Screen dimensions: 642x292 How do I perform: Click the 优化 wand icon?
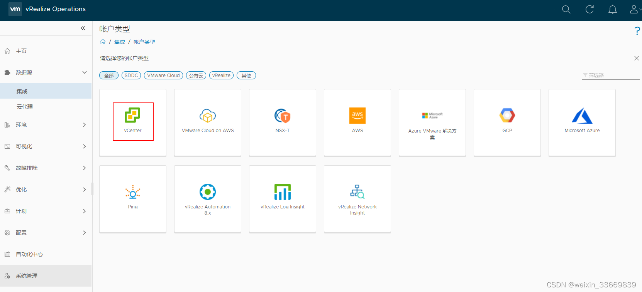(7, 190)
